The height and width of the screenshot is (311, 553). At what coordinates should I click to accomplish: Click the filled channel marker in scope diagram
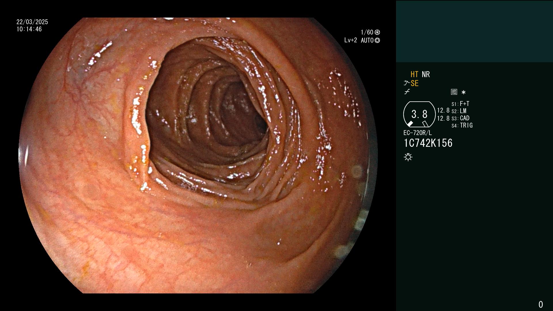410,124
